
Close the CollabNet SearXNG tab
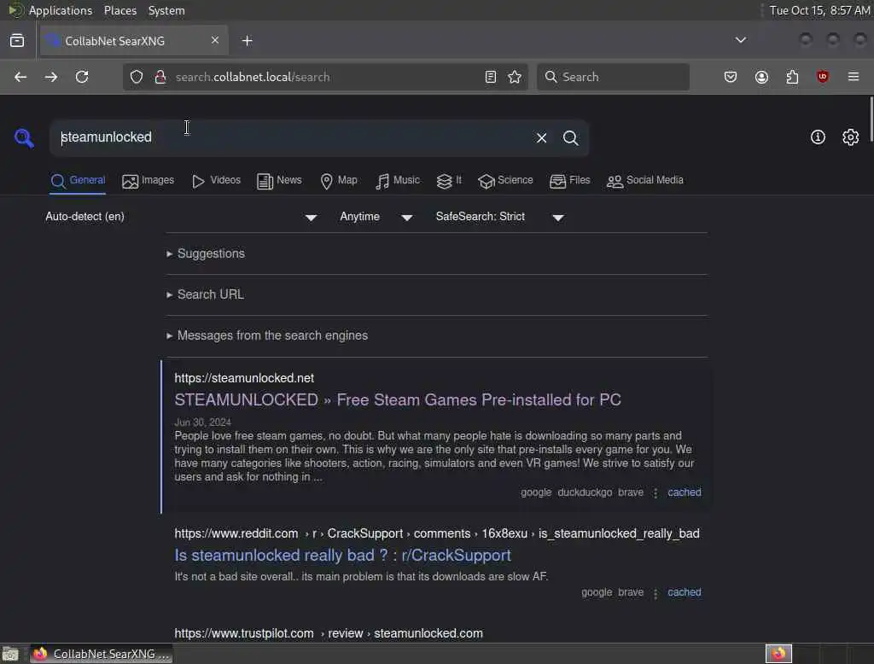coord(215,40)
